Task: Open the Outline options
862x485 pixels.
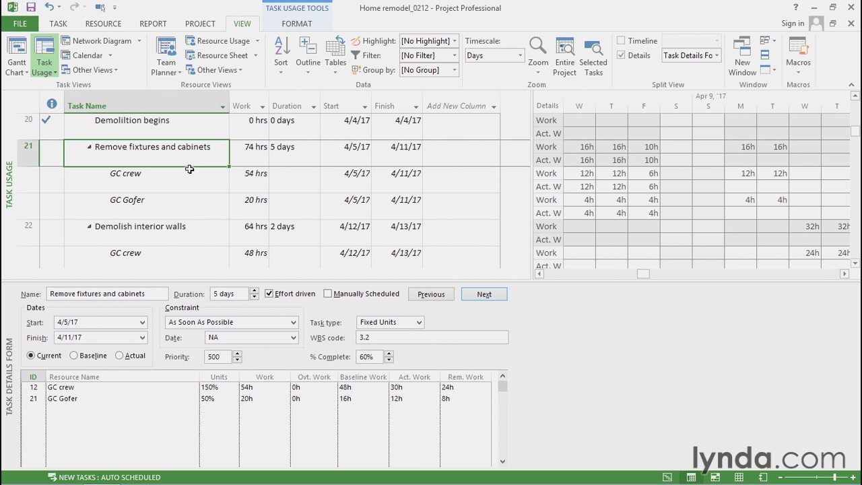Action: coord(308,57)
